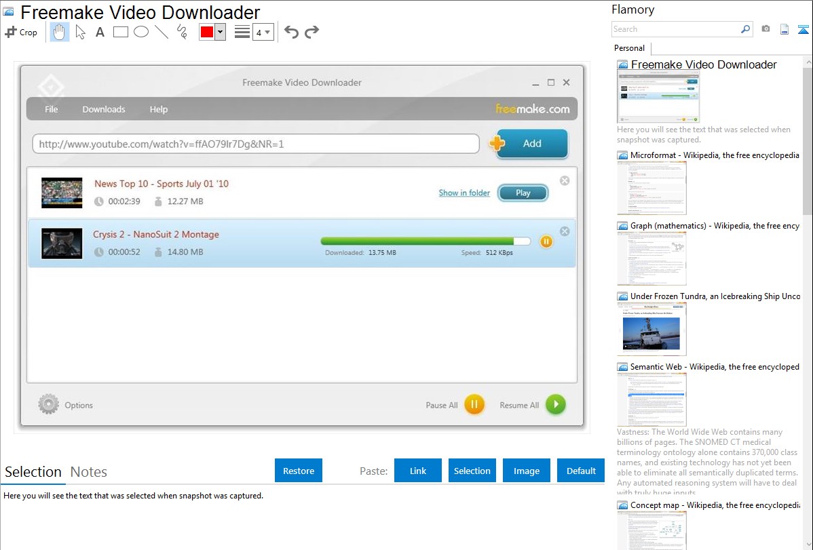Select the ellipse drawing tool
The height and width of the screenshot is (550, 813).
[x=141, y=32]
